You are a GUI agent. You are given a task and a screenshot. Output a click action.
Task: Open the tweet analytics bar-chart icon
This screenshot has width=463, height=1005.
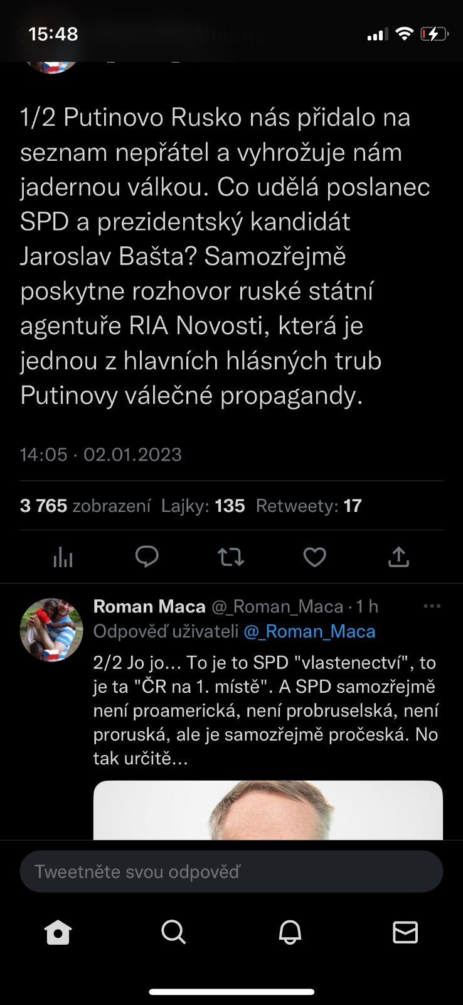(x=63, y=557)
